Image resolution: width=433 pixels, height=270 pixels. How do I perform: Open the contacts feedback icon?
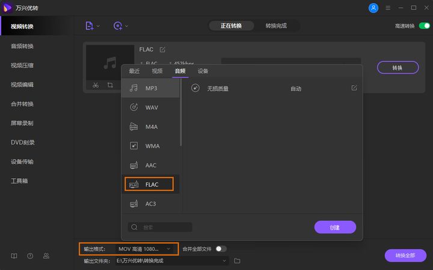tap(46, 256)
